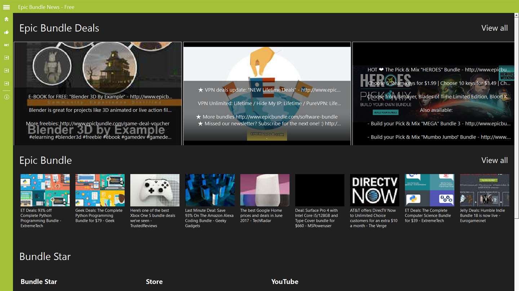The width and height of the screenshot is (519, 291).
Task: Click 'Build your Pick & Mix Mumbo Jumbo' line
Action: [439, 137]
